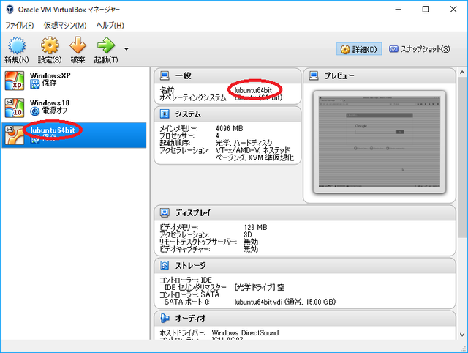Click the Display (ディスプレイ) section icon
Image resolution: width=468 pixels, height=353 pixels.
pyautogui.click(x=165, y=213)
